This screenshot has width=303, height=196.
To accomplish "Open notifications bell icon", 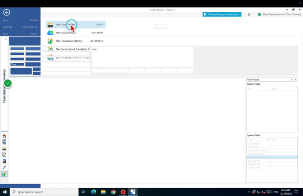I will pyautogui.click(x=249, y=15).
